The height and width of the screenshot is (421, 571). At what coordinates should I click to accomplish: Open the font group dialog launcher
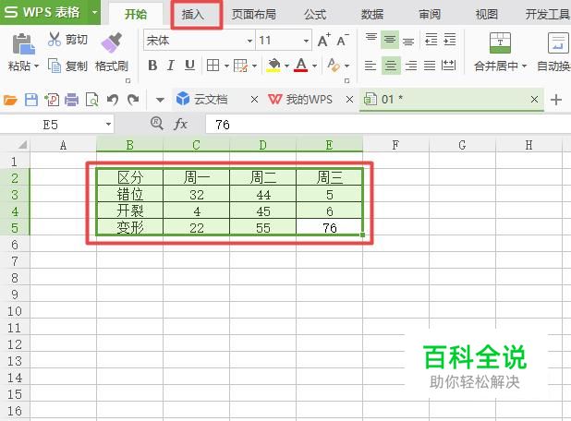[x=347, y=80]
